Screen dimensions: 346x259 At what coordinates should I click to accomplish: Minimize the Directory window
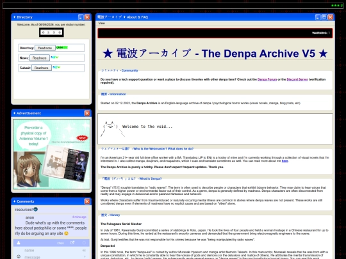click(x=81, y=17)
